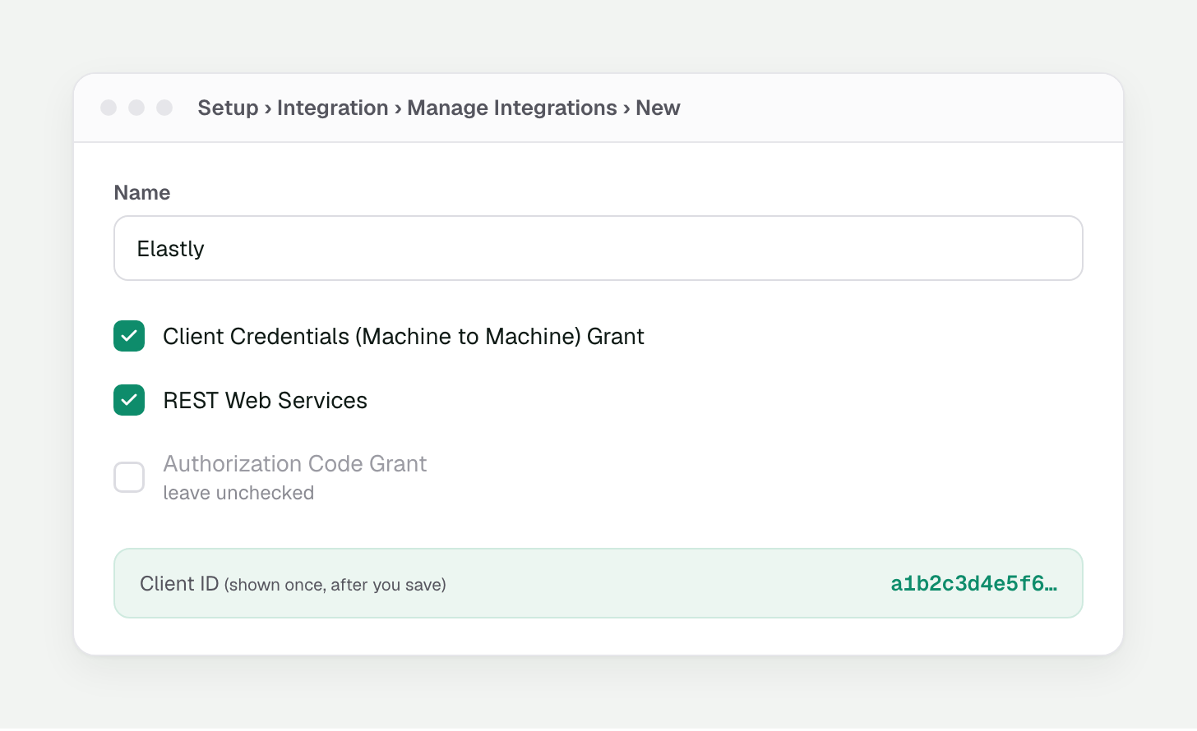Click the 'Client ID (shown once, after you save)' label

pos(293,584)
